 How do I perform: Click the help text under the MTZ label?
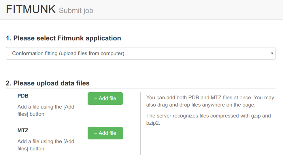[x=46, y=145]
